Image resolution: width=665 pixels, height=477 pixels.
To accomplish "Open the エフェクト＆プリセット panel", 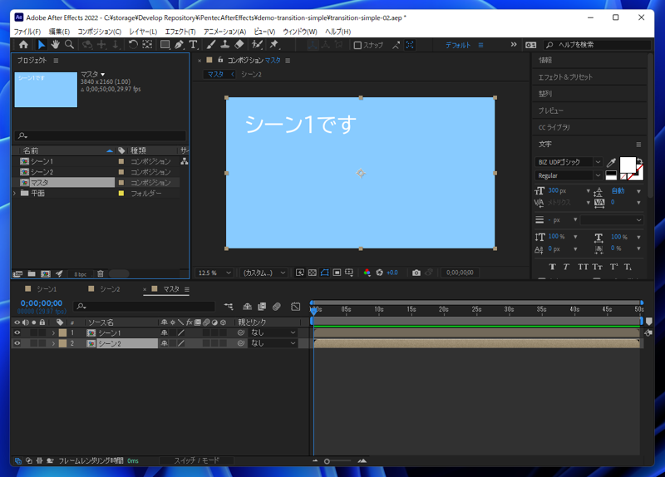I will click(x=566, y=77).
